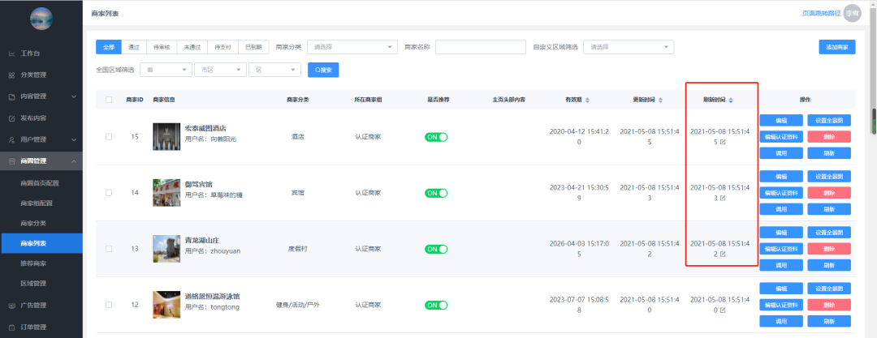Open the user avatar at top right
This screenshot has height=338, width=877.
(x=852, y=12)
